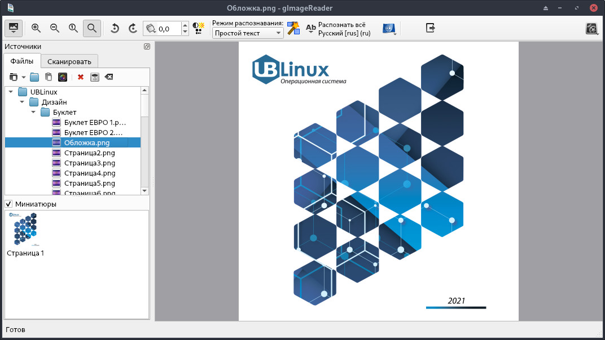Select file 'Буклет ЕВРО 1.p…'
Image resolution: width=605 pixels, height=340 pixels.
tap(73, 123)
